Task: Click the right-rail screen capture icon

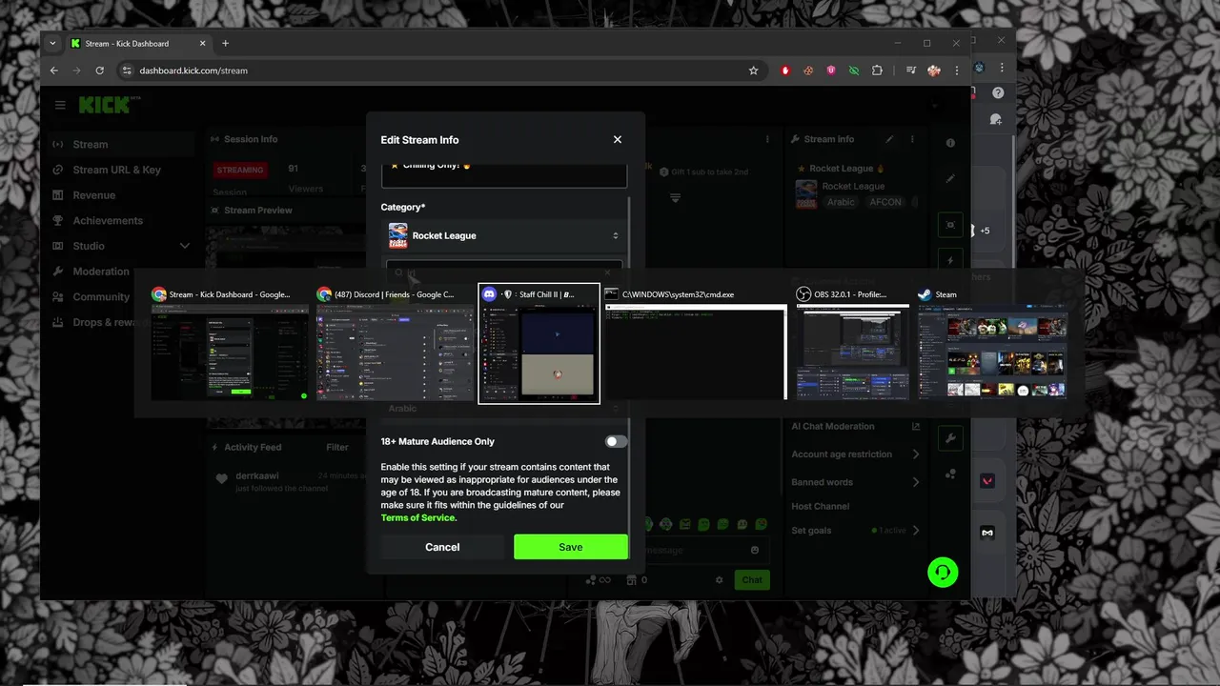Action: pos(950,225)
